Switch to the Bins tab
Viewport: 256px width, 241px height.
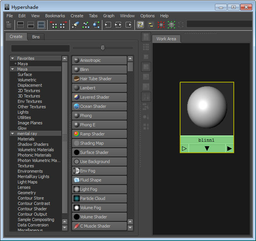36,37
